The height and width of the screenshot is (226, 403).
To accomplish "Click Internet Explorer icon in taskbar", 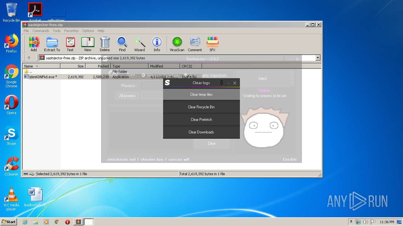I will tap(25, 222).
